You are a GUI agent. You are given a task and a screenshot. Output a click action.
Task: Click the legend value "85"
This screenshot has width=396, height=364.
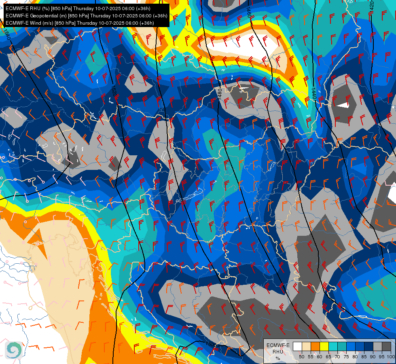coord(364,357)
